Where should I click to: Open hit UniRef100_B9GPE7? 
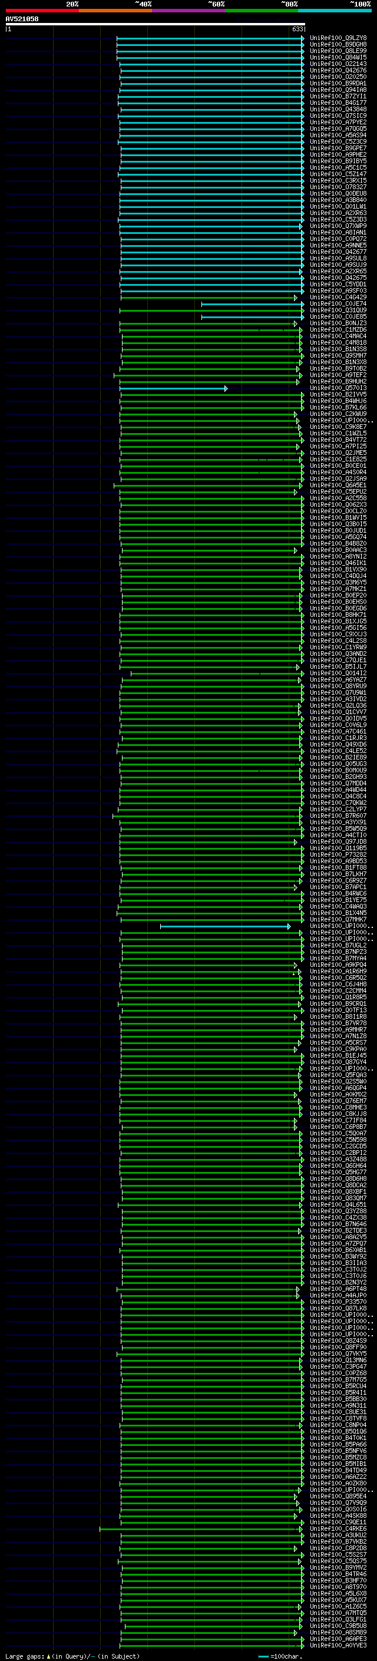(338, 148)
